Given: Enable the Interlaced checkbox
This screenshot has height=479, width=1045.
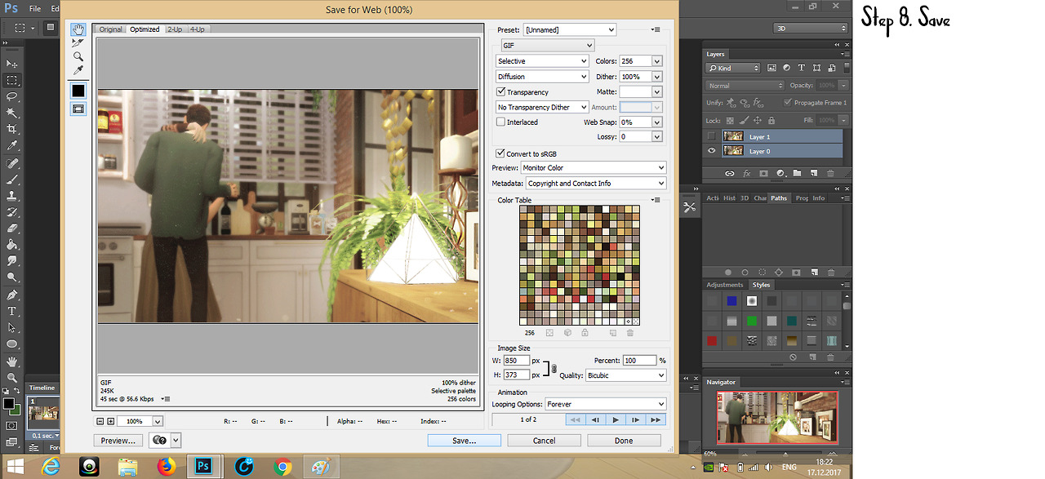Looking at the screenshot, I should 501,122.
